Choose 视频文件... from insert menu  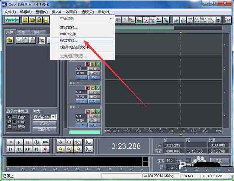[x=82, y=40]
